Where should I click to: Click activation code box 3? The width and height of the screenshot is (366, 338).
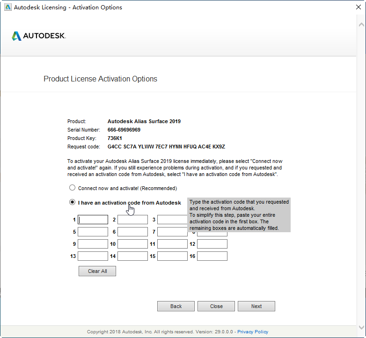coord(172,220)
